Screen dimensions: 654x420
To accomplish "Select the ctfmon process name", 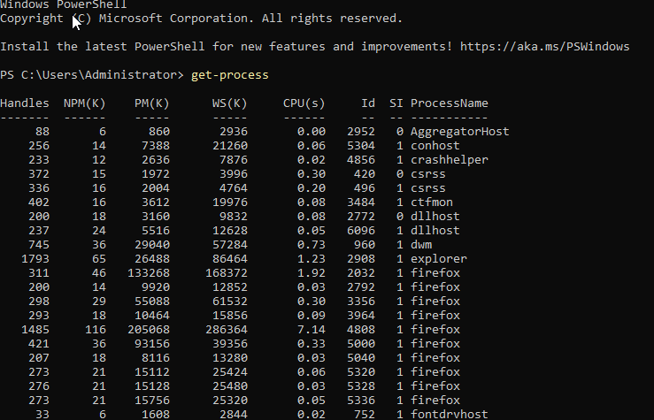I will coord(432,202).
